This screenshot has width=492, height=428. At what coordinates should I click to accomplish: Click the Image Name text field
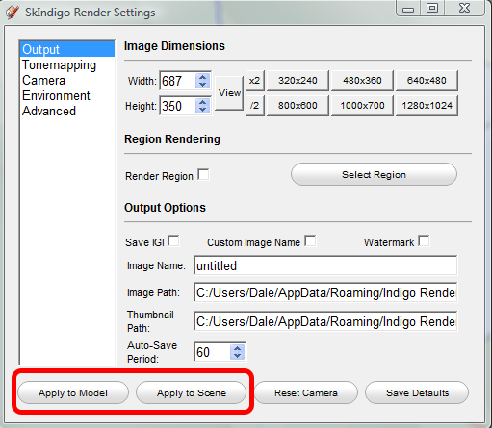tap(325, 265)
